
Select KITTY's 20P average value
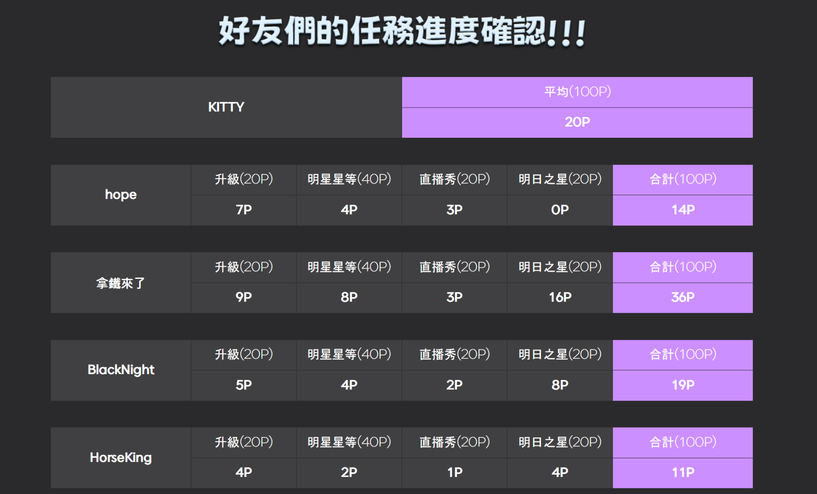click(577, 122)
